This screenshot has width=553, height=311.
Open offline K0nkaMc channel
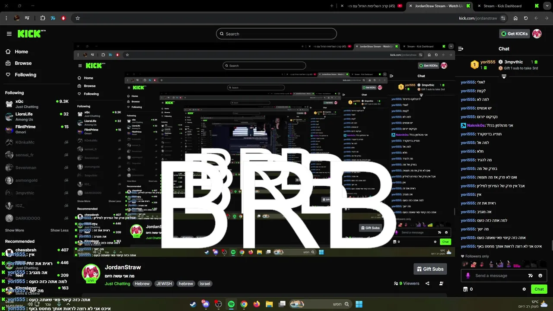37,142
